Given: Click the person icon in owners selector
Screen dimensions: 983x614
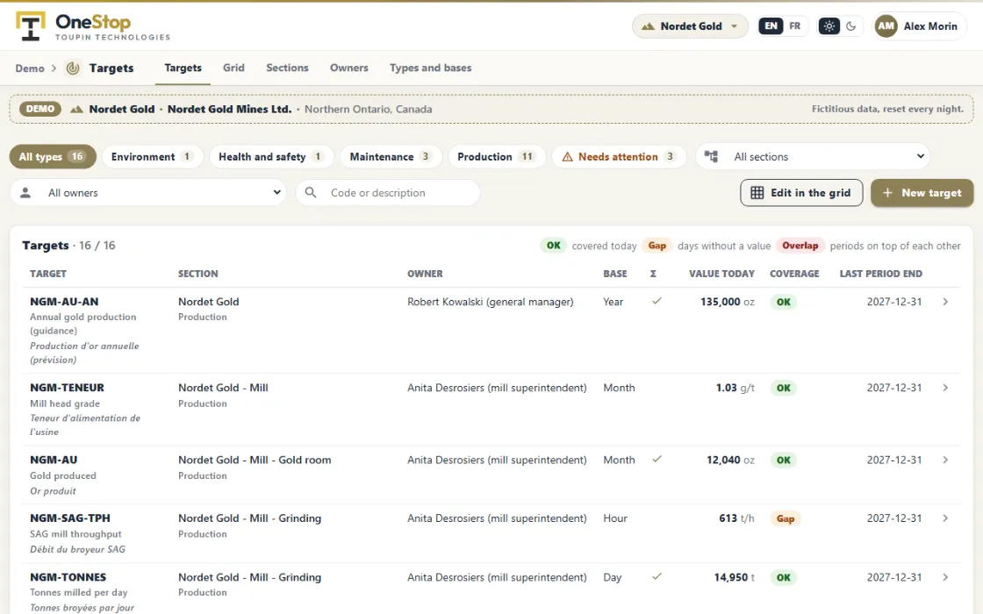Looking at the screenshot, I should coord(25,193).
